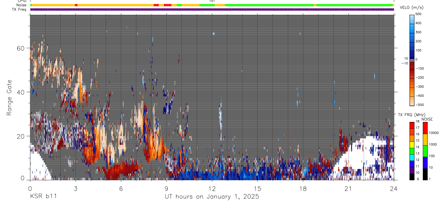This screenshot has width=443, height=204.
Task: Click the 'NOISE' legend title
Action: [427, 119]
